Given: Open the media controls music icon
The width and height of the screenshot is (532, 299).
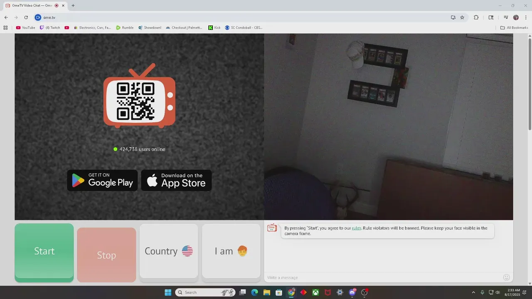Looking at the screenshot, I should [x=506, y=17].
